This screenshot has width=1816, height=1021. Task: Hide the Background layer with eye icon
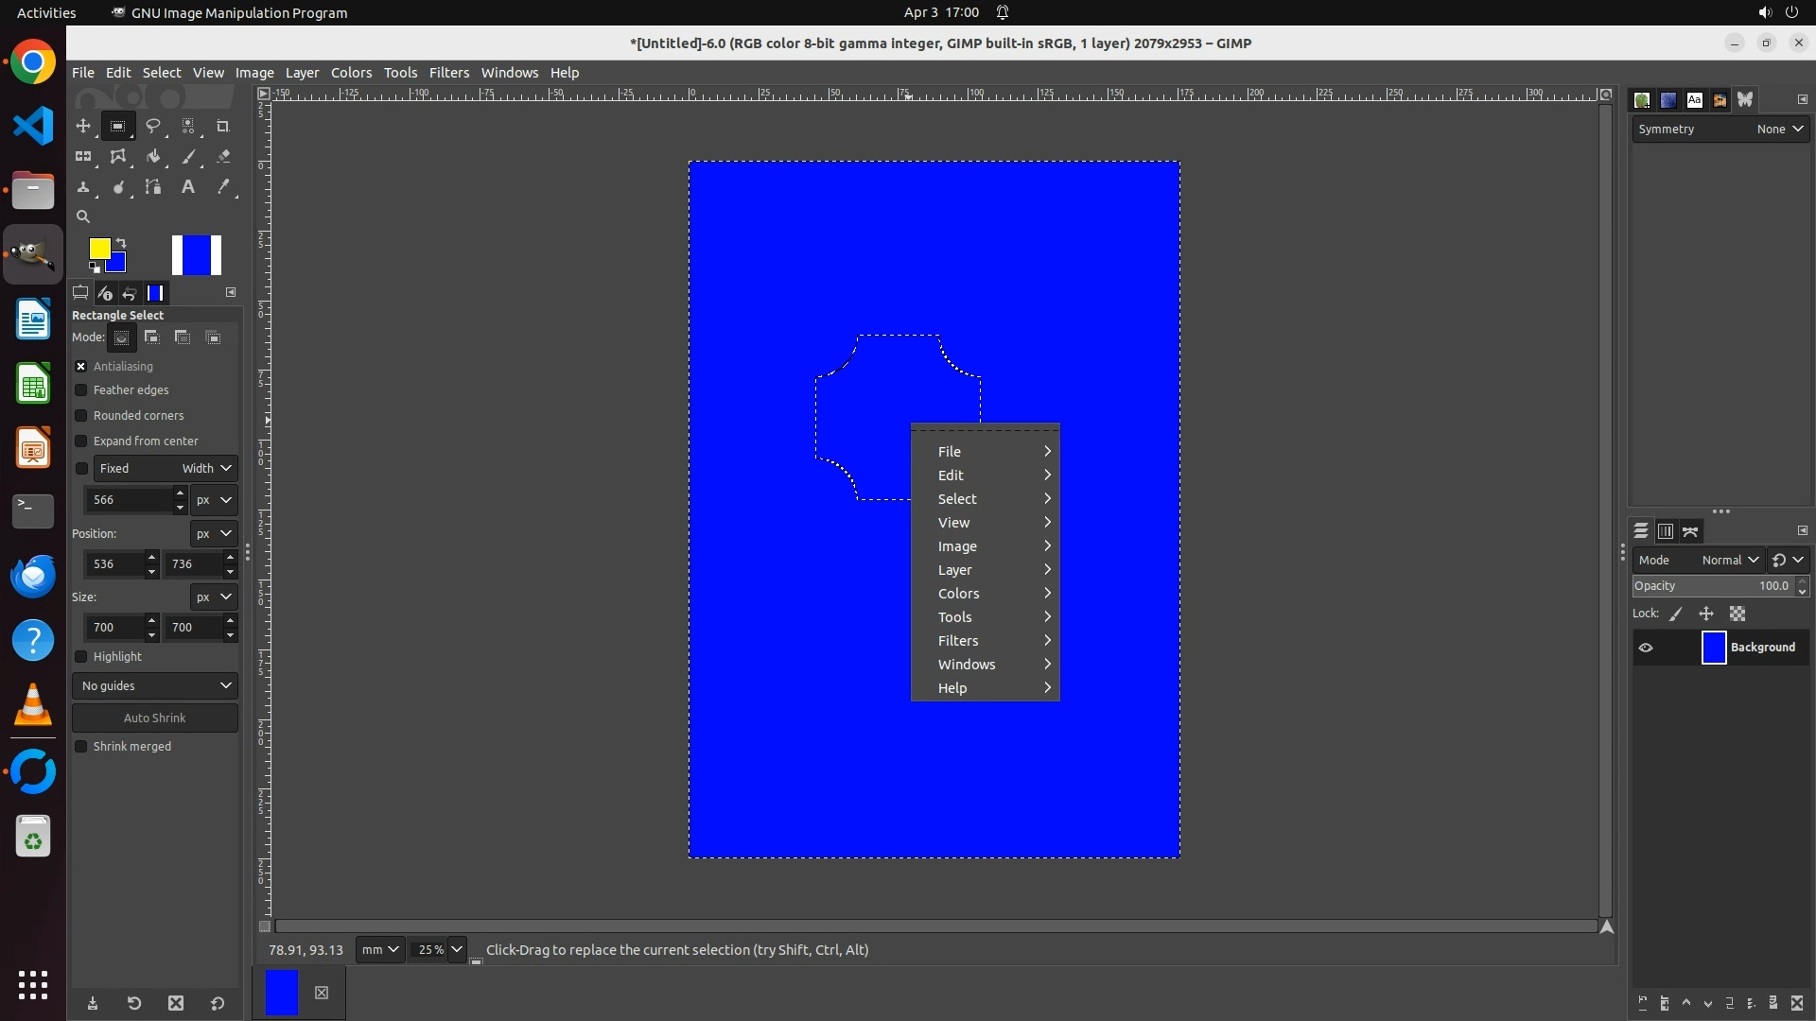(1646, 648)
